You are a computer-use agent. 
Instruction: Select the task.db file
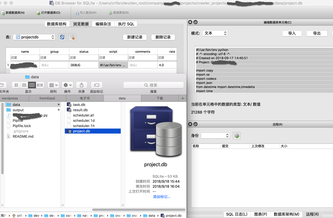coord(92,105)
